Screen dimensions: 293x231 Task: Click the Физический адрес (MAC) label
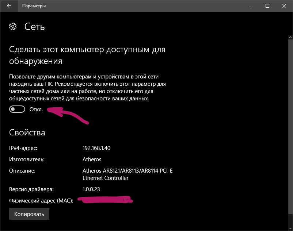coord(41,201)
